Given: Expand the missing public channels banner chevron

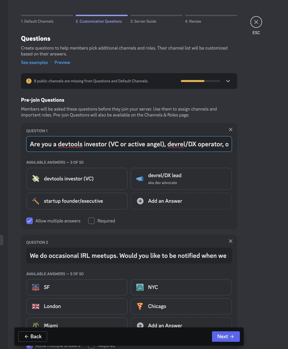Looking at the screenshot, I should point(228,81).
